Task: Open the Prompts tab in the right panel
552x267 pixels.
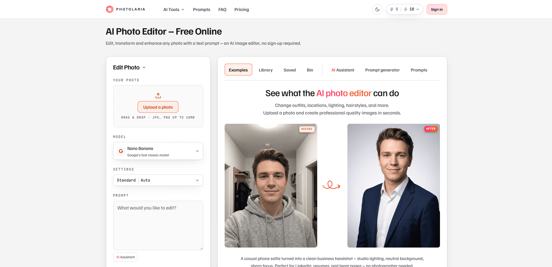Action: point(419,70)
